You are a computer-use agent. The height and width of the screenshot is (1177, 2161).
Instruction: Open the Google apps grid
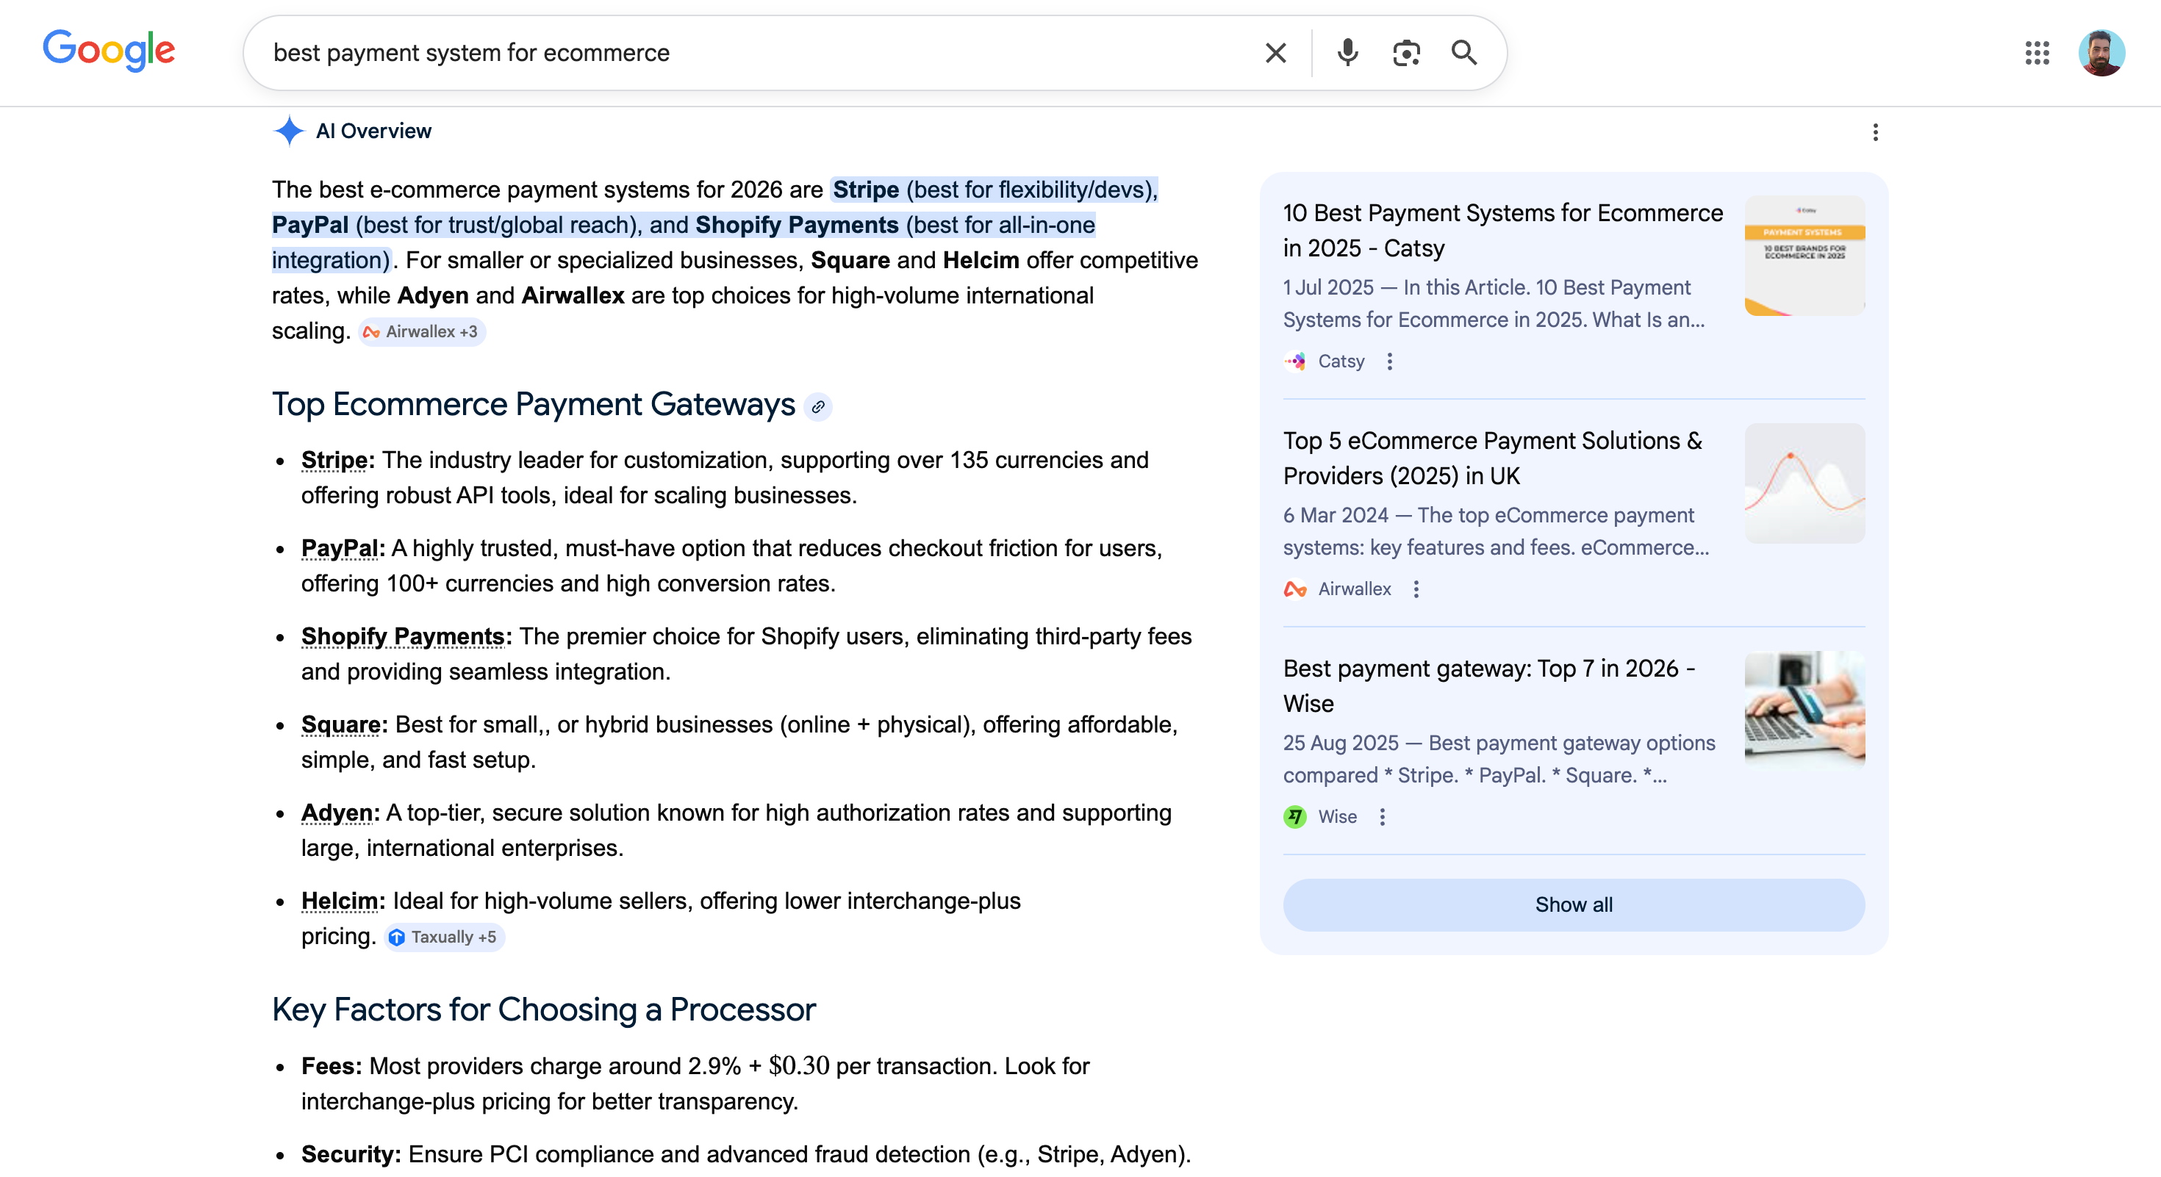[2036, 53]
